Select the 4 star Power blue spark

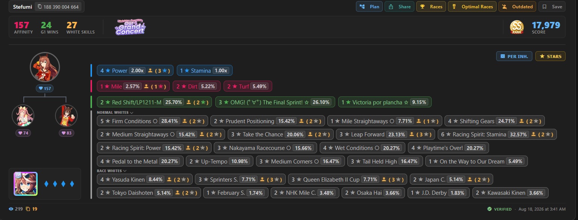135,70
